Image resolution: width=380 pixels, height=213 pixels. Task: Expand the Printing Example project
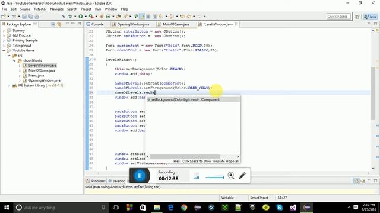(4, 41)
